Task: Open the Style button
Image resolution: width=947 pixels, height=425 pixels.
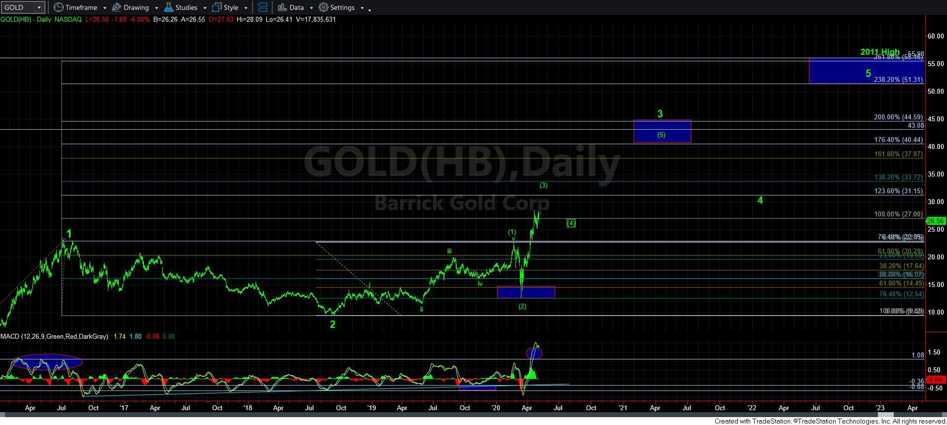Action: pos(225,7)
